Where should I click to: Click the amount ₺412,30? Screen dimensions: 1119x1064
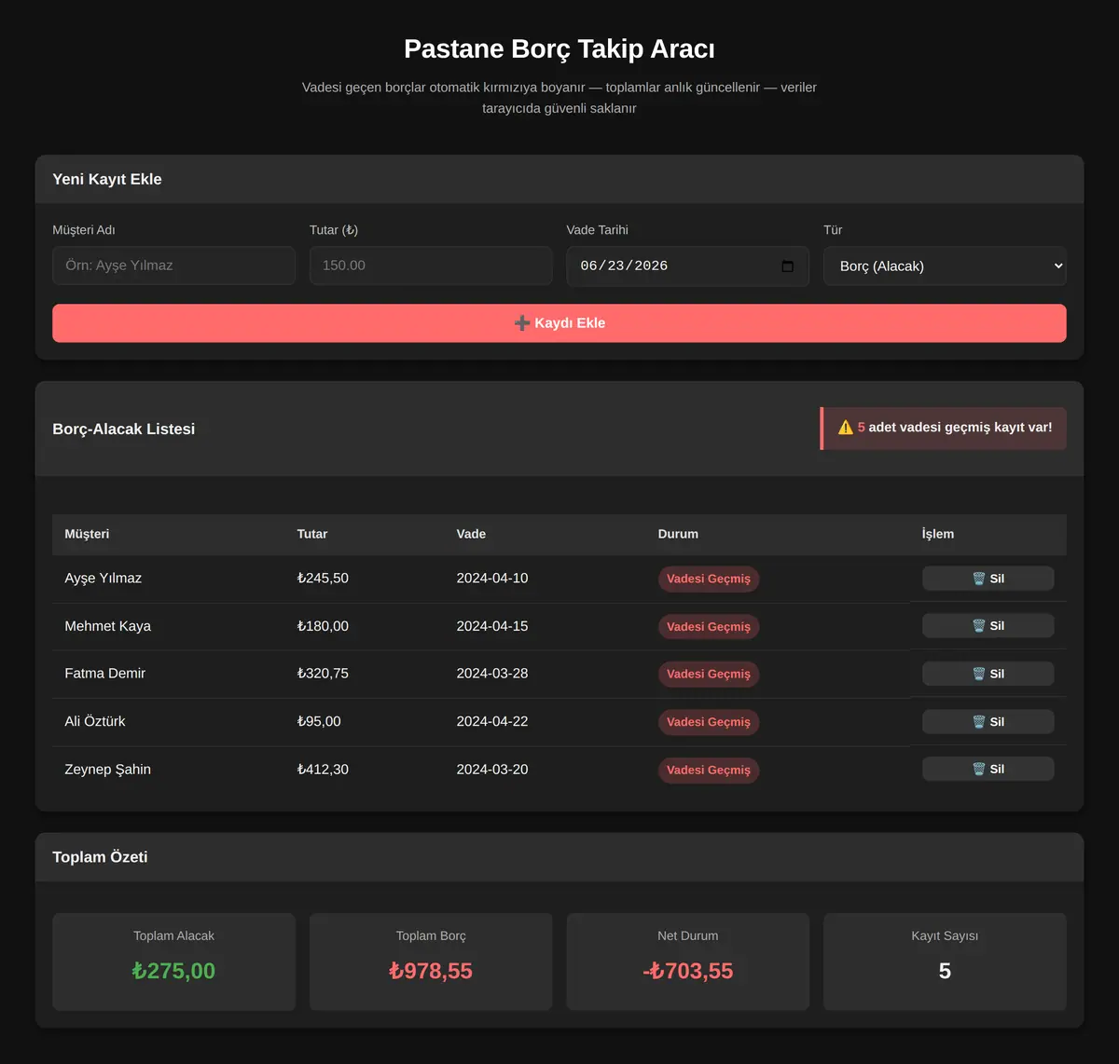point(323,770)
